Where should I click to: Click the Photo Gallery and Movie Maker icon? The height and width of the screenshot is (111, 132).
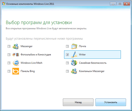click(x=16, y=54)
